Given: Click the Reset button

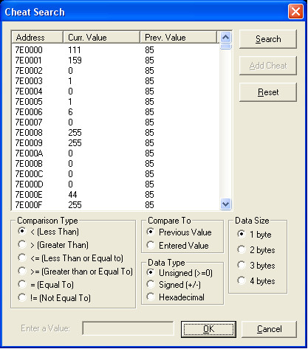Looking at the screenshot, I should tap(268, 92).
